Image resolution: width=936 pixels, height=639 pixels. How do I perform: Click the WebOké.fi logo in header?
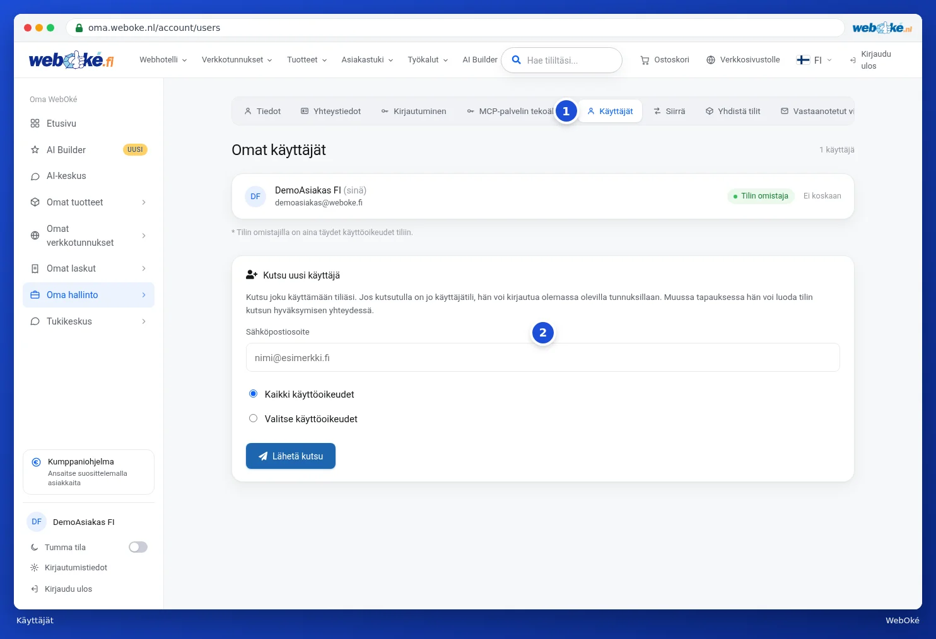[x=71, y=60]
